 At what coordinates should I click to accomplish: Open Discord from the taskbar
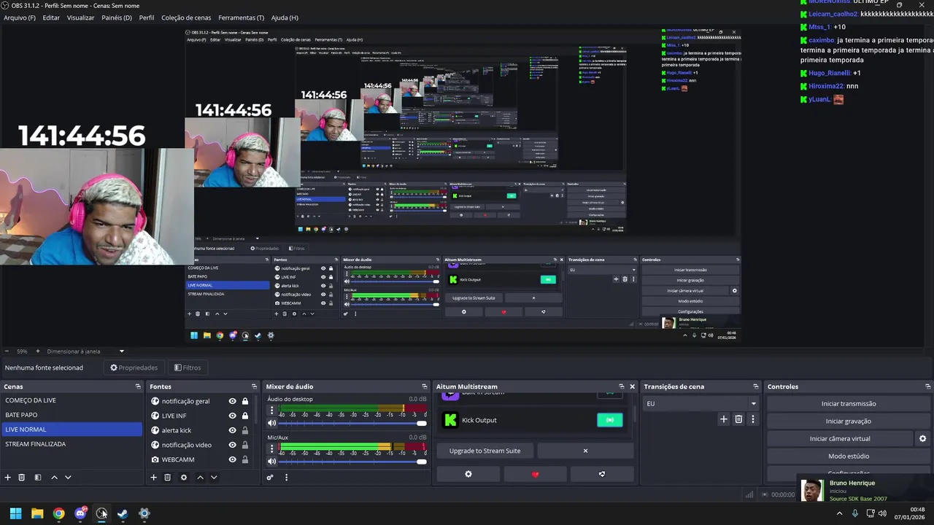click(x=80, y=513)
